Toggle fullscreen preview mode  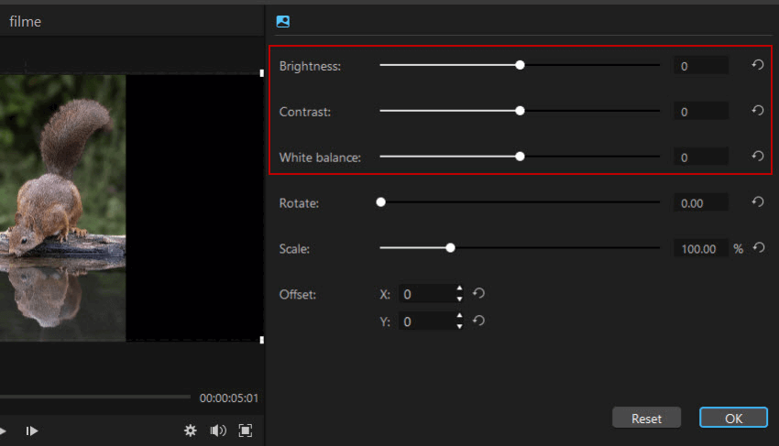click(x=246, y=430)
